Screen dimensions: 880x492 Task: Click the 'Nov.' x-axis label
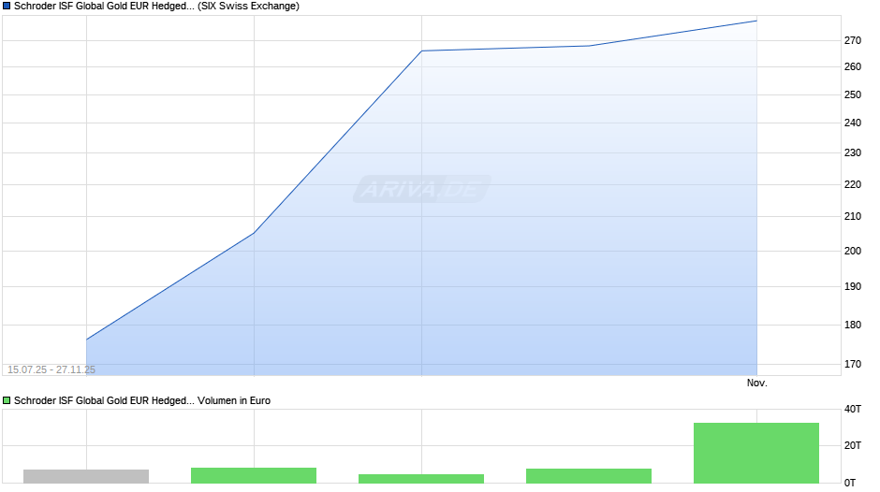(757, 383)
